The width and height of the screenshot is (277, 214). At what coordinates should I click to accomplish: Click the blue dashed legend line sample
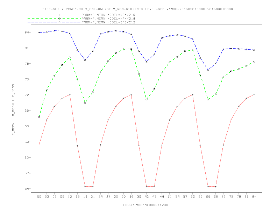click(54, 22)
